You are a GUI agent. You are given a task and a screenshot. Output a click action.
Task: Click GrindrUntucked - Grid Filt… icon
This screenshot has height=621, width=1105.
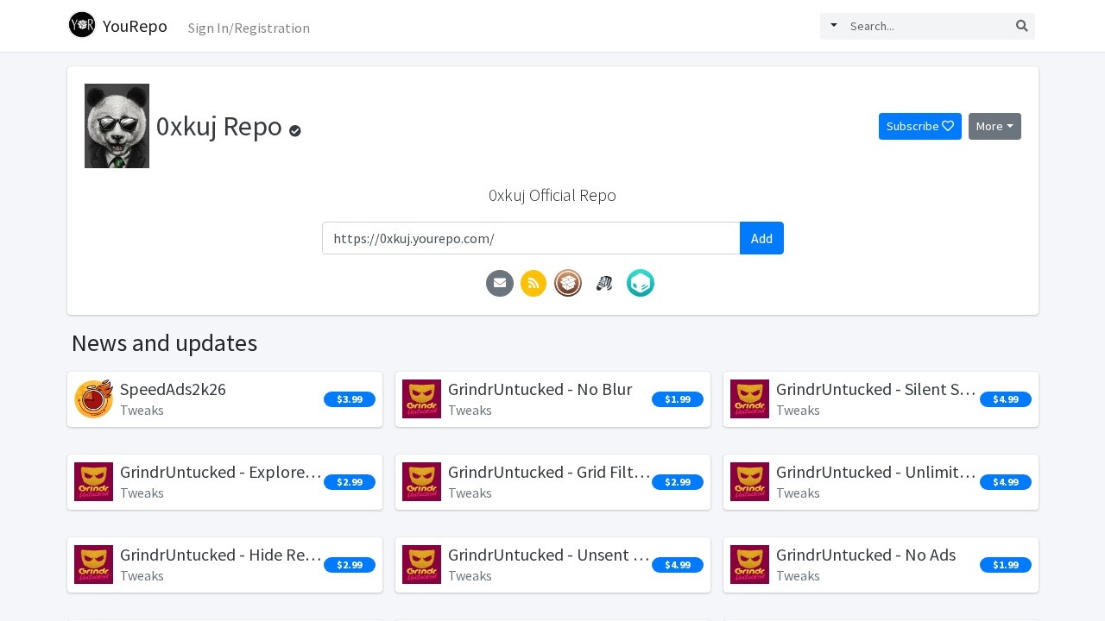coord(421,482)
